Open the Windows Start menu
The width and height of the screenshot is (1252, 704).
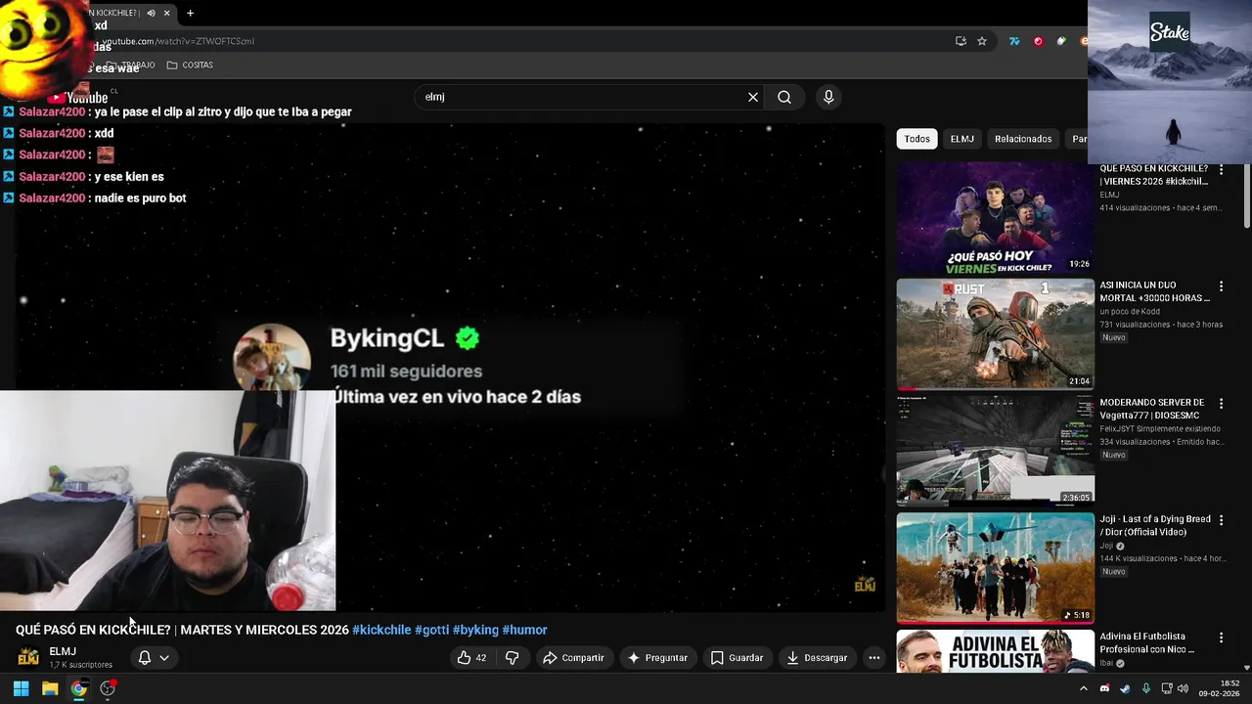click(21, 688)
